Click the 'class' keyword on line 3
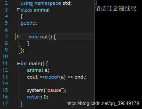Image resolution: width=142 pixels, height=109 pixels. (26, 10)
